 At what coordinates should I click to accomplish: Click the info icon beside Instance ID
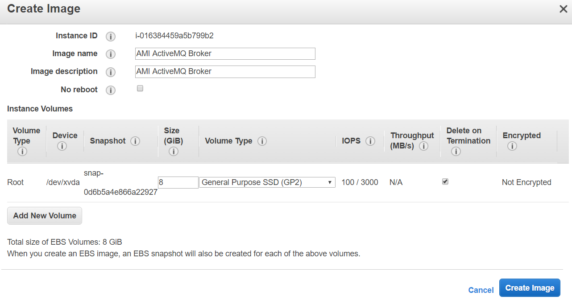(111, 37)
